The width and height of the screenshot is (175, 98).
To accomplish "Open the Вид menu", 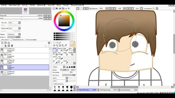I will point(59,5).
